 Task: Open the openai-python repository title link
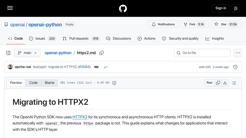[45, 25]
